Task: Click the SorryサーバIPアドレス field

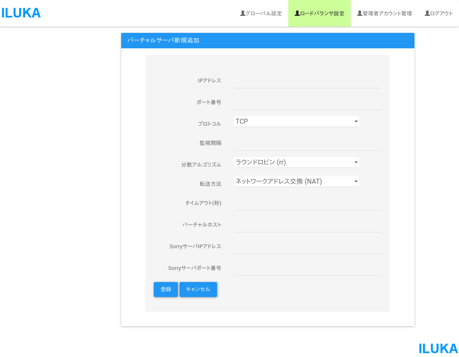Action: point(307,247)
